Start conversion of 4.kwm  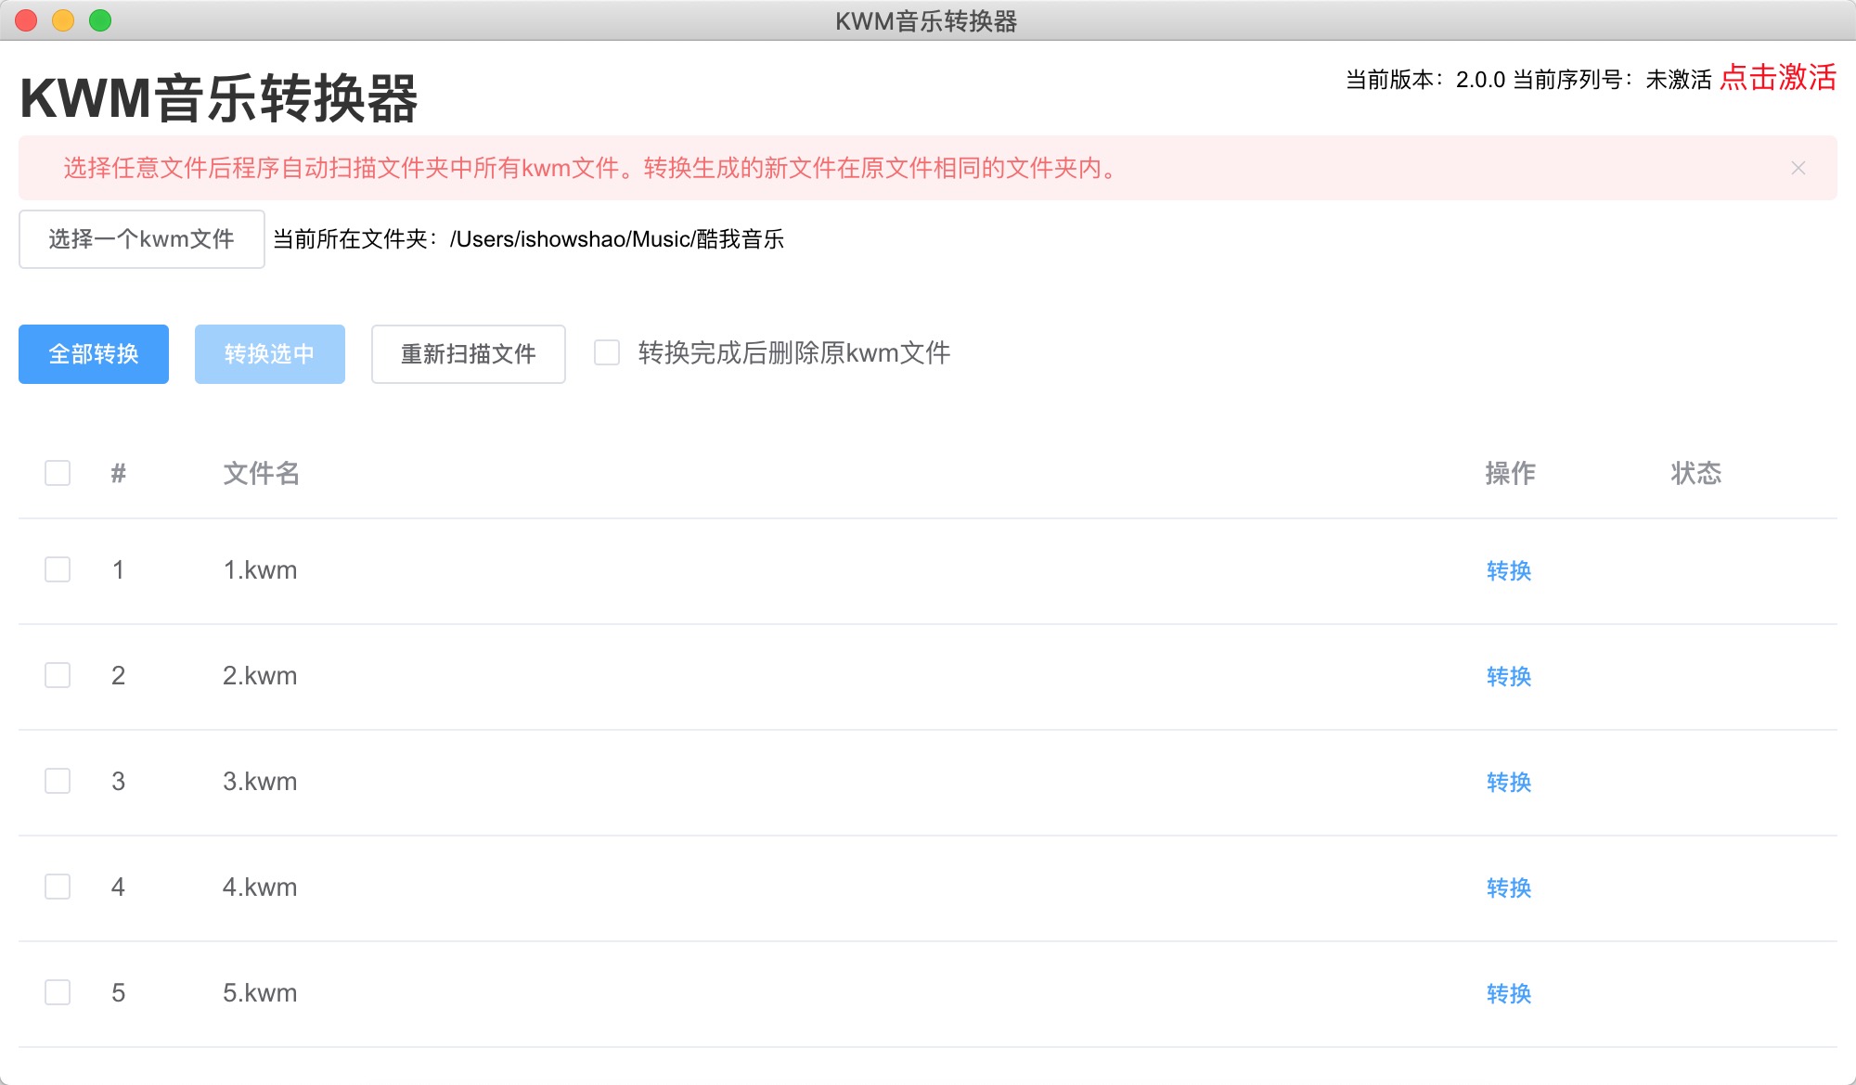(x=1508, y=887)
